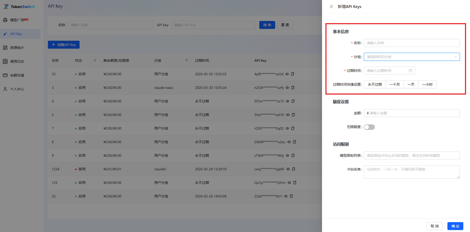Confirm with the 确定 button
The width and height of the screenshot is (470, 232).
click(x=455, y=226)
